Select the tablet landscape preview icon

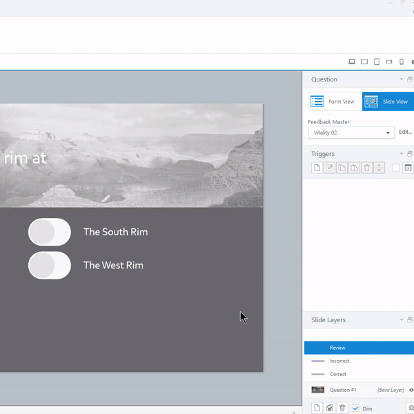(364, 62)
